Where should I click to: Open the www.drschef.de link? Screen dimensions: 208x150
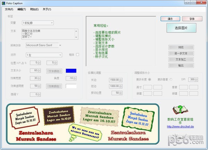pos(180,126)
